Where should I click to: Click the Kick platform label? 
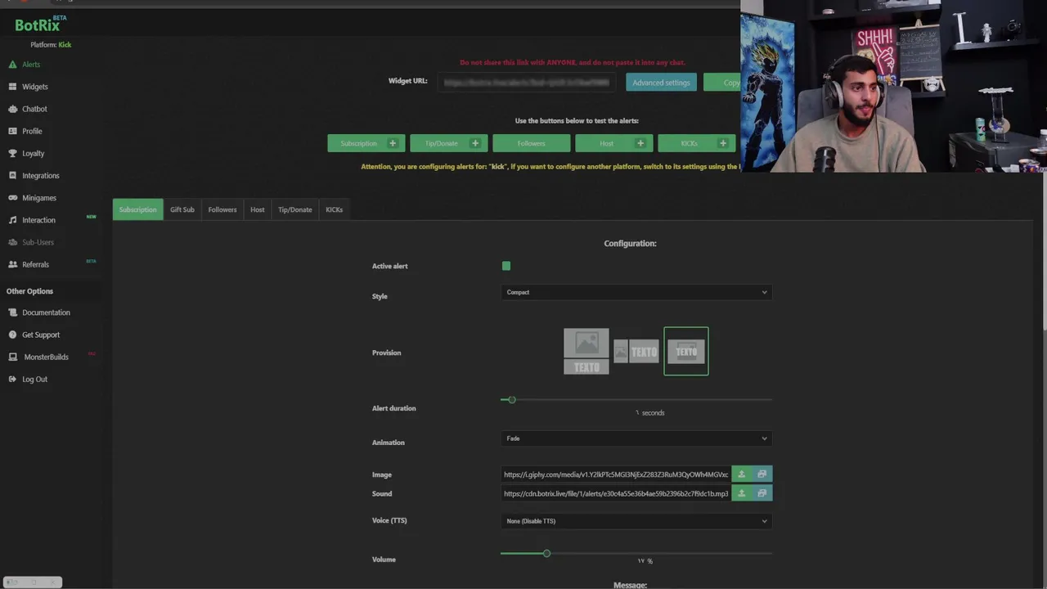tap(65, 45)
